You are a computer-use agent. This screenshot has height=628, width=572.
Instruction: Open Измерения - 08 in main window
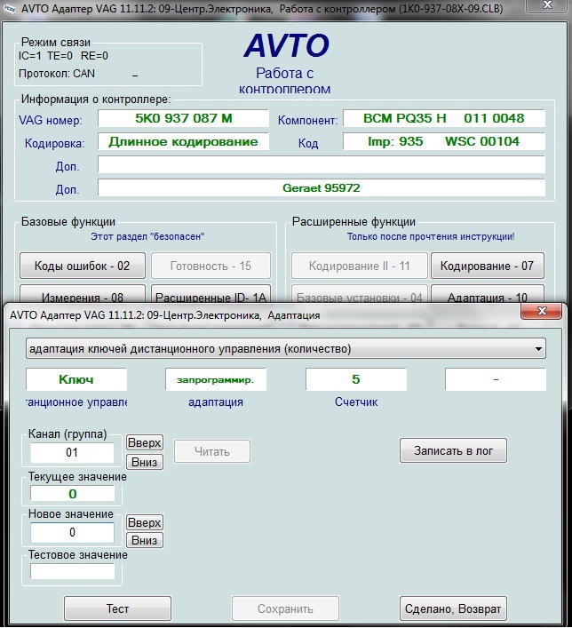82,294
